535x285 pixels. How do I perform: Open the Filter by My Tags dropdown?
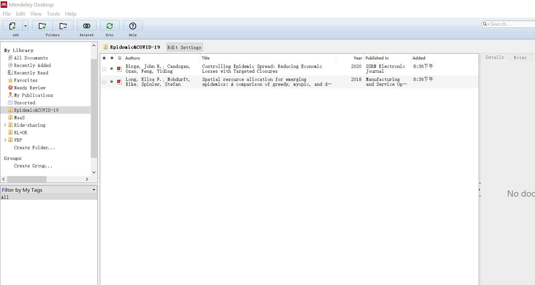pyautogui.click(x=49, y=190)
